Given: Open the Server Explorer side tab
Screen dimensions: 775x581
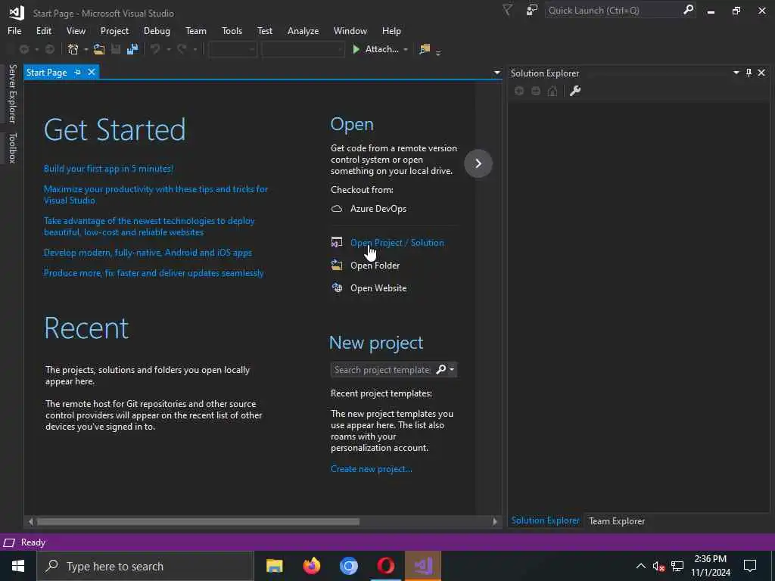Looking at the screenshot, I should point(12,93).
